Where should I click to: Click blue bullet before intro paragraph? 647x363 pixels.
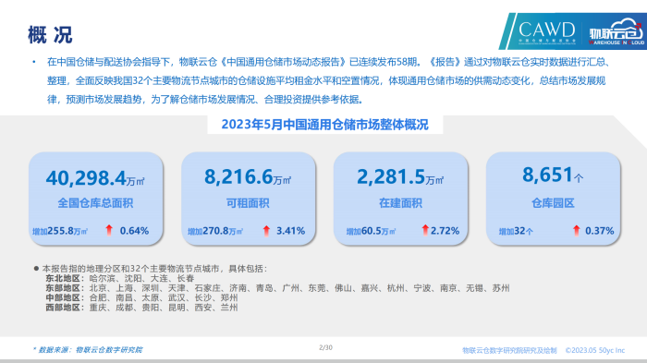coord(34,62)
